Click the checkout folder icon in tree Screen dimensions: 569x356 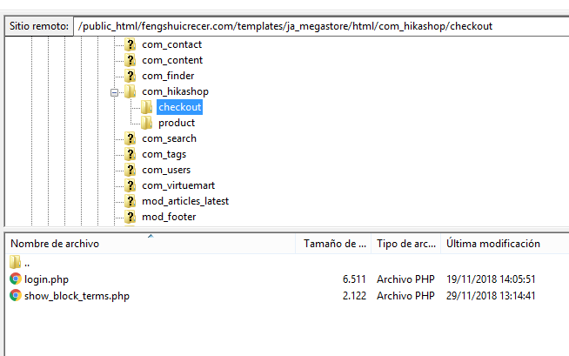(x=147, y=107)
